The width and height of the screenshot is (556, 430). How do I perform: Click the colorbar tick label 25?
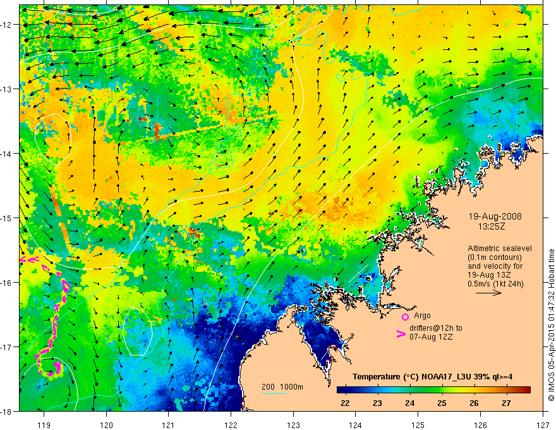coord(442,403)
